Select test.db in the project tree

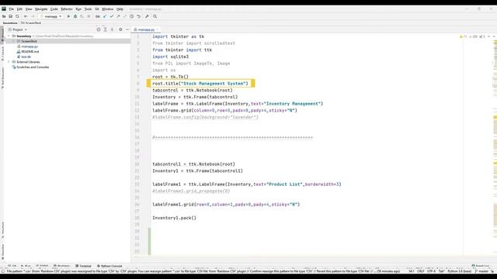(26, 57)
